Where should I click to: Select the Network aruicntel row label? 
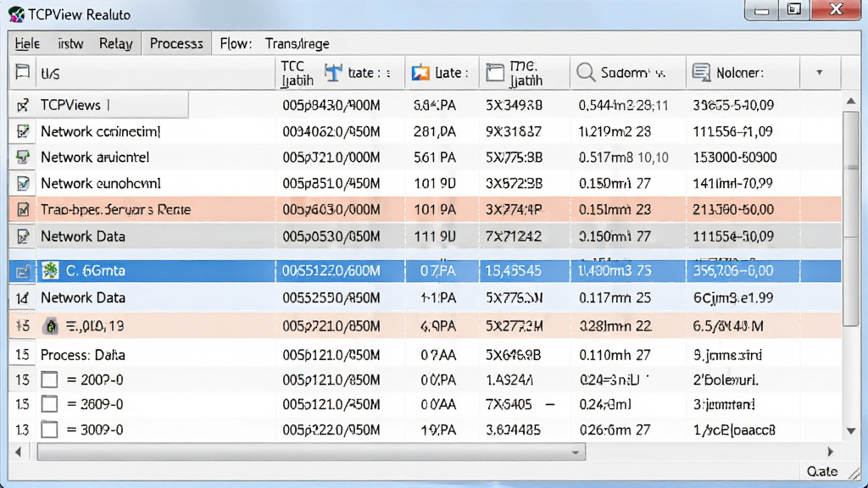pos(95,157)
